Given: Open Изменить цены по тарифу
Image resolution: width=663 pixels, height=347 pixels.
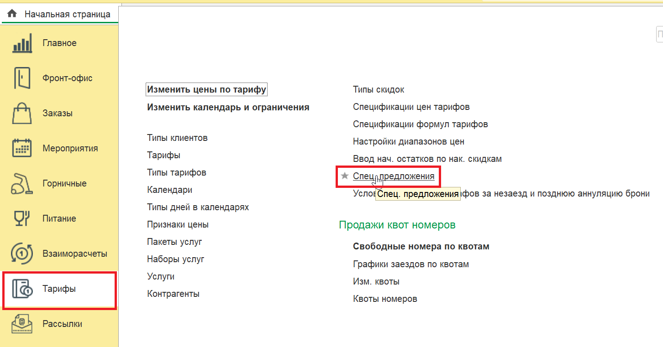Looking at the screenshot, I should (x=206, y=89).
